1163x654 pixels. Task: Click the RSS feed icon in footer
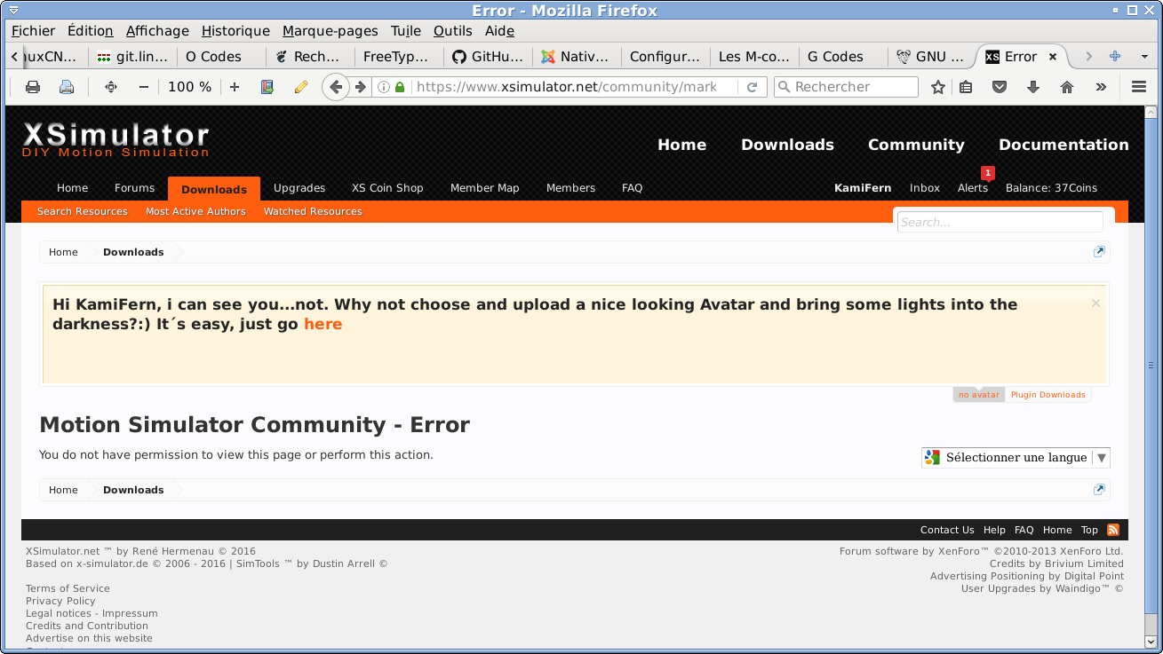click(1113, 530)
